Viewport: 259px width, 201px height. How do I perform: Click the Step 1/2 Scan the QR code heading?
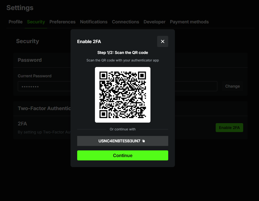click(x=123, y=53)
